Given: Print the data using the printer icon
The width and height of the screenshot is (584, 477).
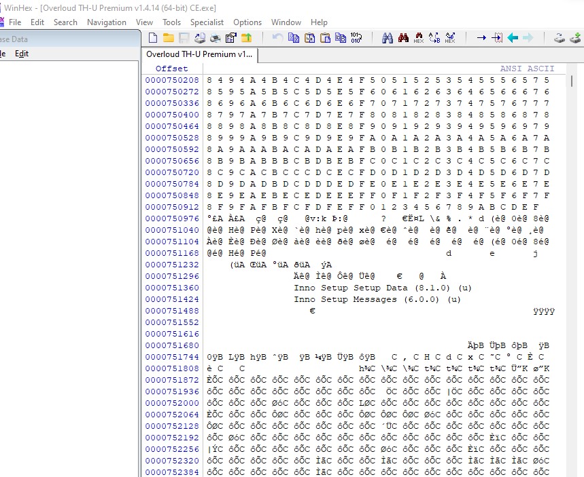Looking at the screenshot, I should tap(216, 38).
